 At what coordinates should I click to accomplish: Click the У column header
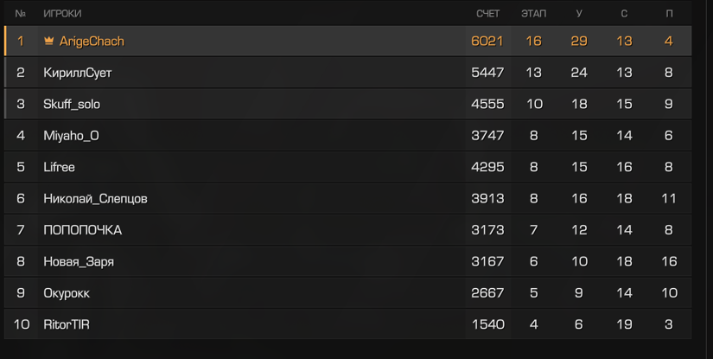(579, 14)
